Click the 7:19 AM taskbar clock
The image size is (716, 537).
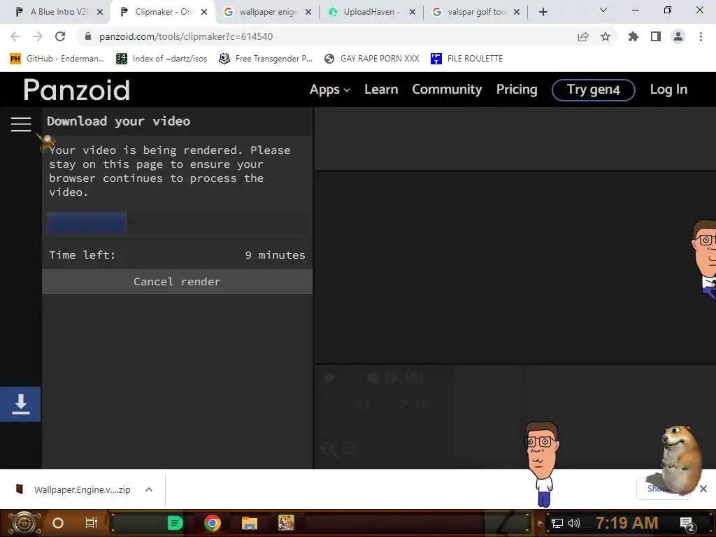(x=627, y=523)
